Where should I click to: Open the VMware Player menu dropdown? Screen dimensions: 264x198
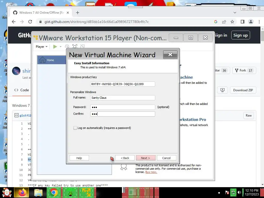click(x=42, y=47)
